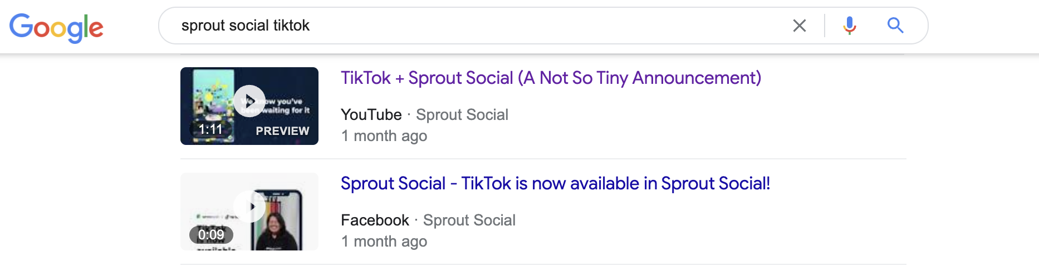
Task: Play the TikTok + Sprout Social video preview
Action: click(249, 101)
